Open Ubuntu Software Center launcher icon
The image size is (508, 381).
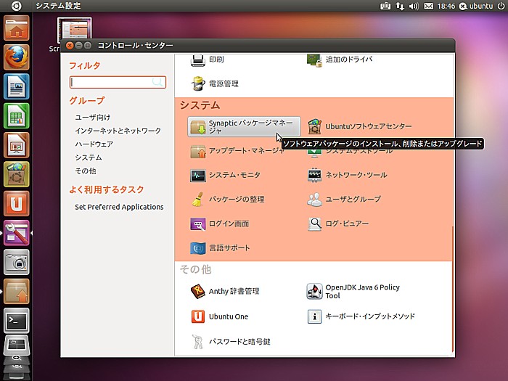pos(16,174)
